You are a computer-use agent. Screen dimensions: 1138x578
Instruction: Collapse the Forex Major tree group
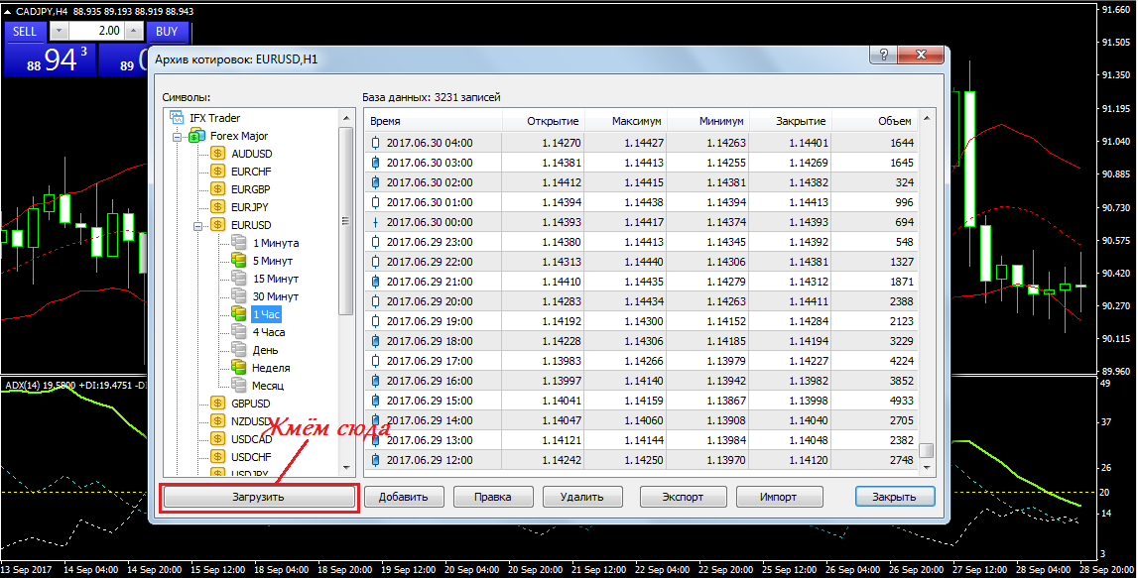click(x=177, y=137)
